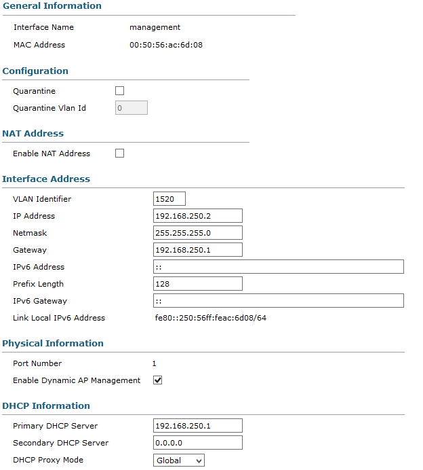
Task: Select the IPv6 Address text box
Action: [279, 267]
